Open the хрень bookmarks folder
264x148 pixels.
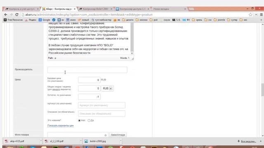pos(197,20)
